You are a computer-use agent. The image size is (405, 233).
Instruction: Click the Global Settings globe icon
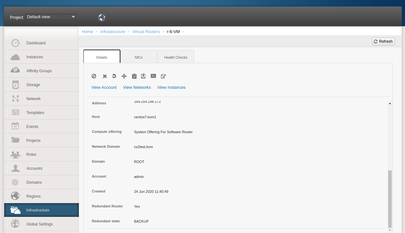click(15, 224)
